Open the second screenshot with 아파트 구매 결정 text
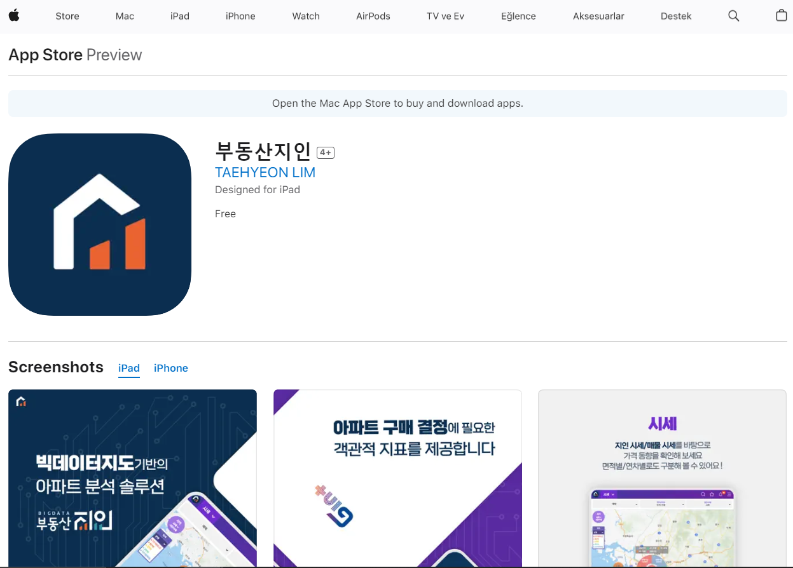Viewport: 793px width, 568px height. (397, 478)
